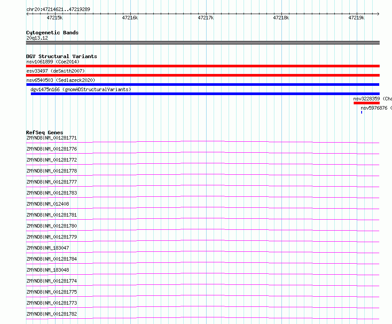The height and width of the screenshot is (324, 392).
Task: Select transcript ZMYND8|NM_001281783
Action: pyautogui.click(x=52, y=193)
